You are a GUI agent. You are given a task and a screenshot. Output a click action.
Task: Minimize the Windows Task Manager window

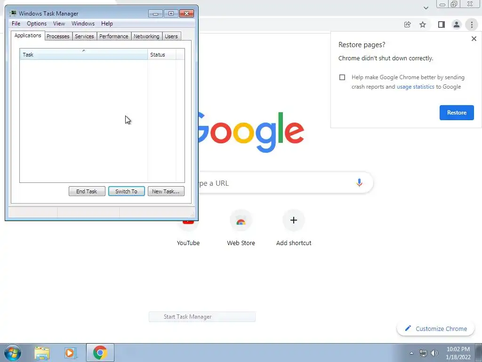coord(155,14)
